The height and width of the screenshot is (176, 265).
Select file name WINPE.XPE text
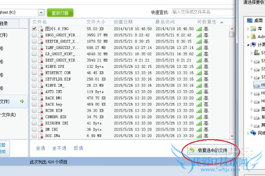click(55, 67)
